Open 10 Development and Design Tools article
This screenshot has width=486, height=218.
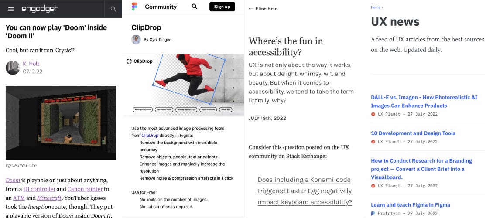pos(413,133)
